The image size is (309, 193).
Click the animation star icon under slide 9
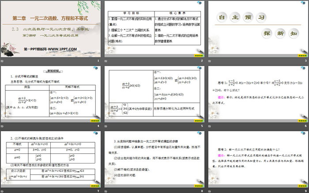(210, 190)
